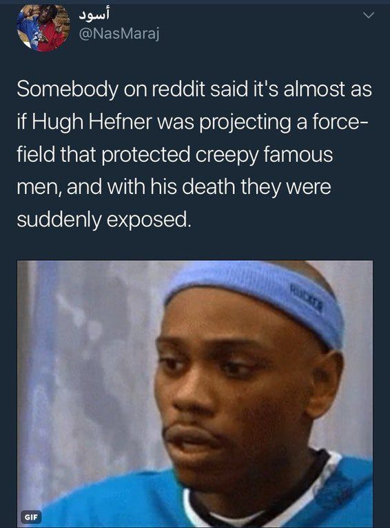
Task: Expand the tweet options chevron
Action: [369, 15]
